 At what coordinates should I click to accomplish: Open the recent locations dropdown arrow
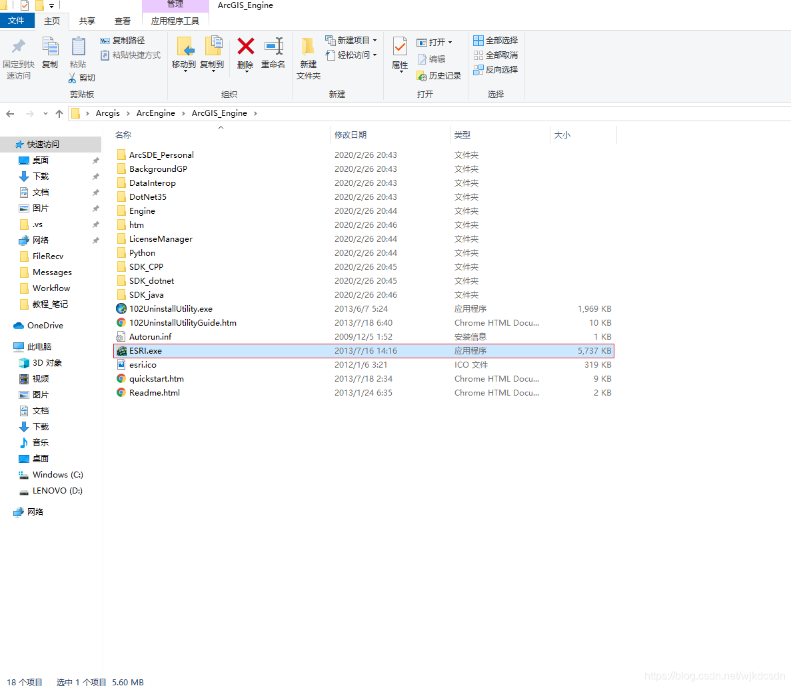[45, 114]
